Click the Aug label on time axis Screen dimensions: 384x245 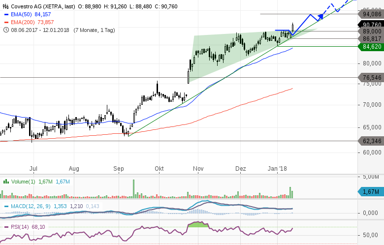point(74,169)
